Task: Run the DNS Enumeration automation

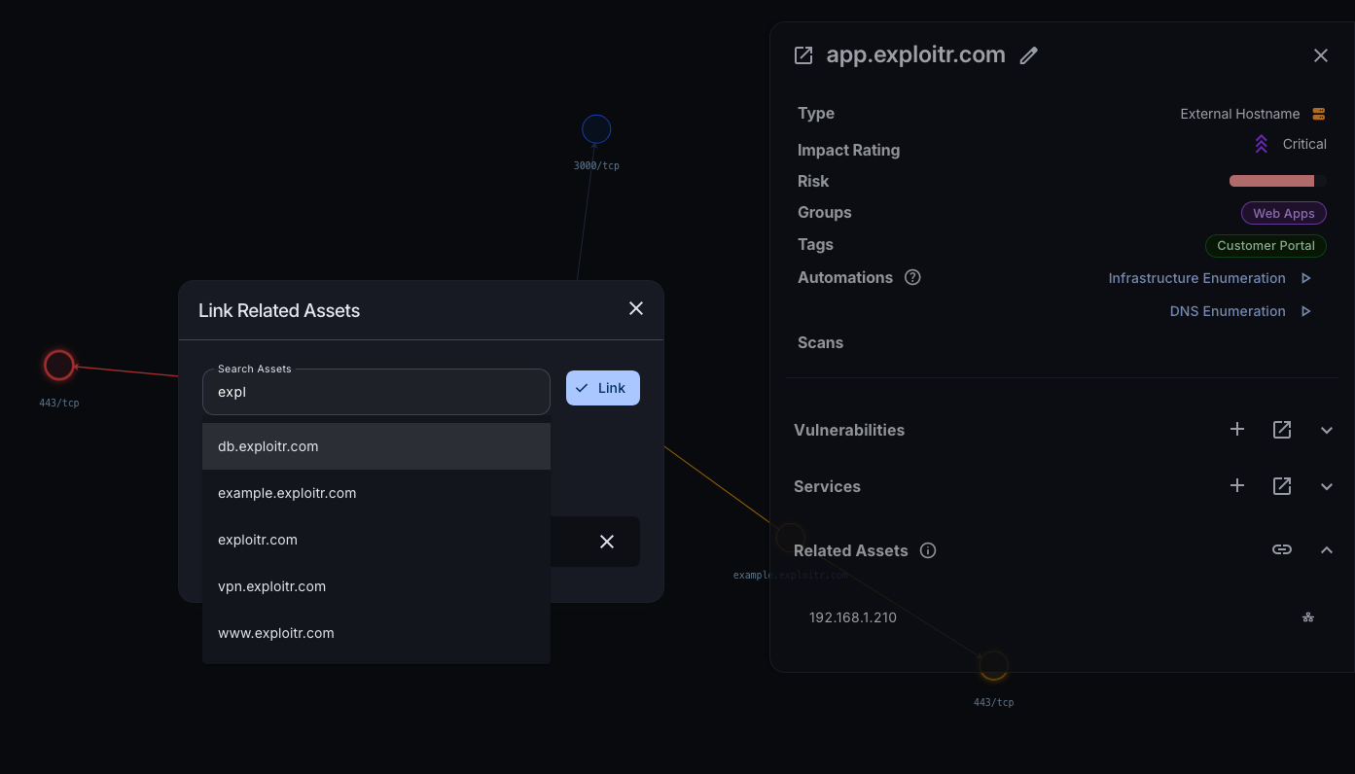Action: pyautogui.click(x=1306, y=311)
